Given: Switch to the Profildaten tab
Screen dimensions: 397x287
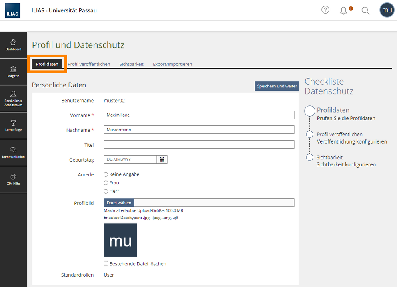Looking at the screenshot, I should click(x=47, y=64).
